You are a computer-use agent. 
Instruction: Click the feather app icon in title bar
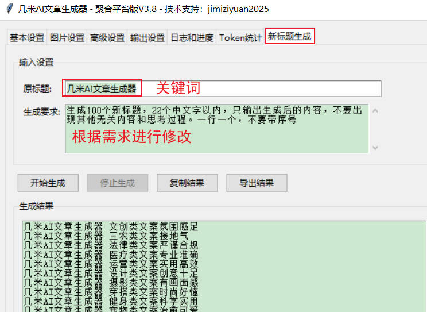(x=10, y=9)
